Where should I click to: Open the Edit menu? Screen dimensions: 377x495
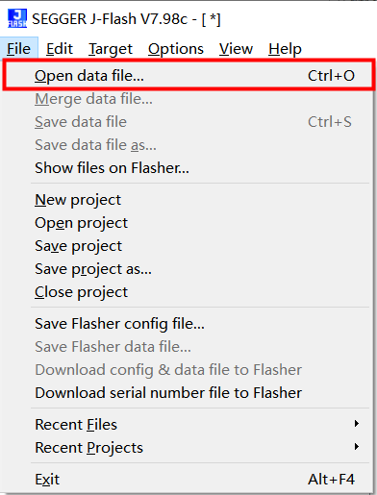point(60,49)
